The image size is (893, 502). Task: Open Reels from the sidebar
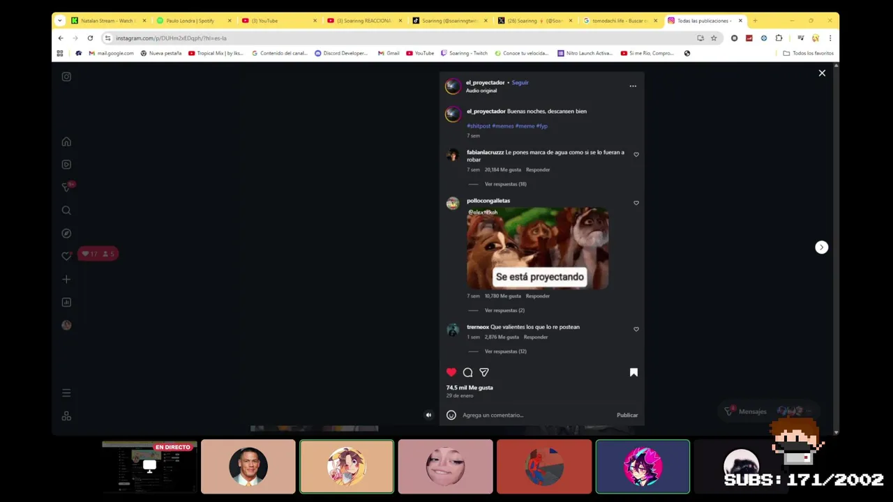(x=66, y=165)
